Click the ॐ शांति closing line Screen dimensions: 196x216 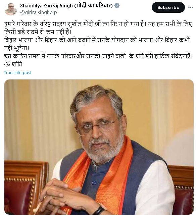pos(13,64)
